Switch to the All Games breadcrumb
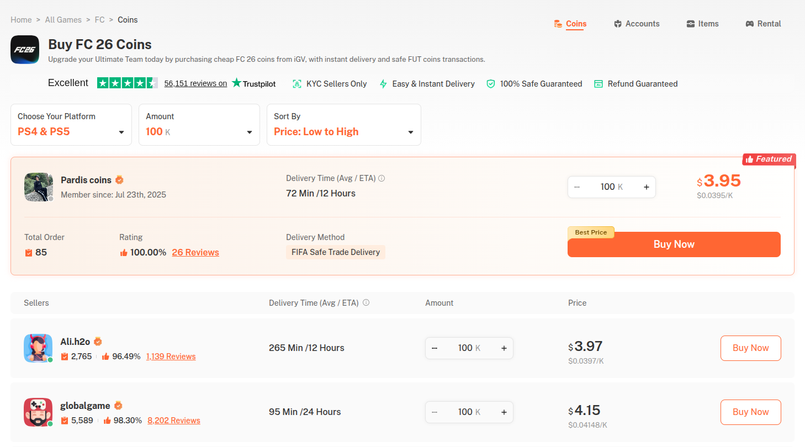This screenshot has width=805, height=447. pos(63,19)
